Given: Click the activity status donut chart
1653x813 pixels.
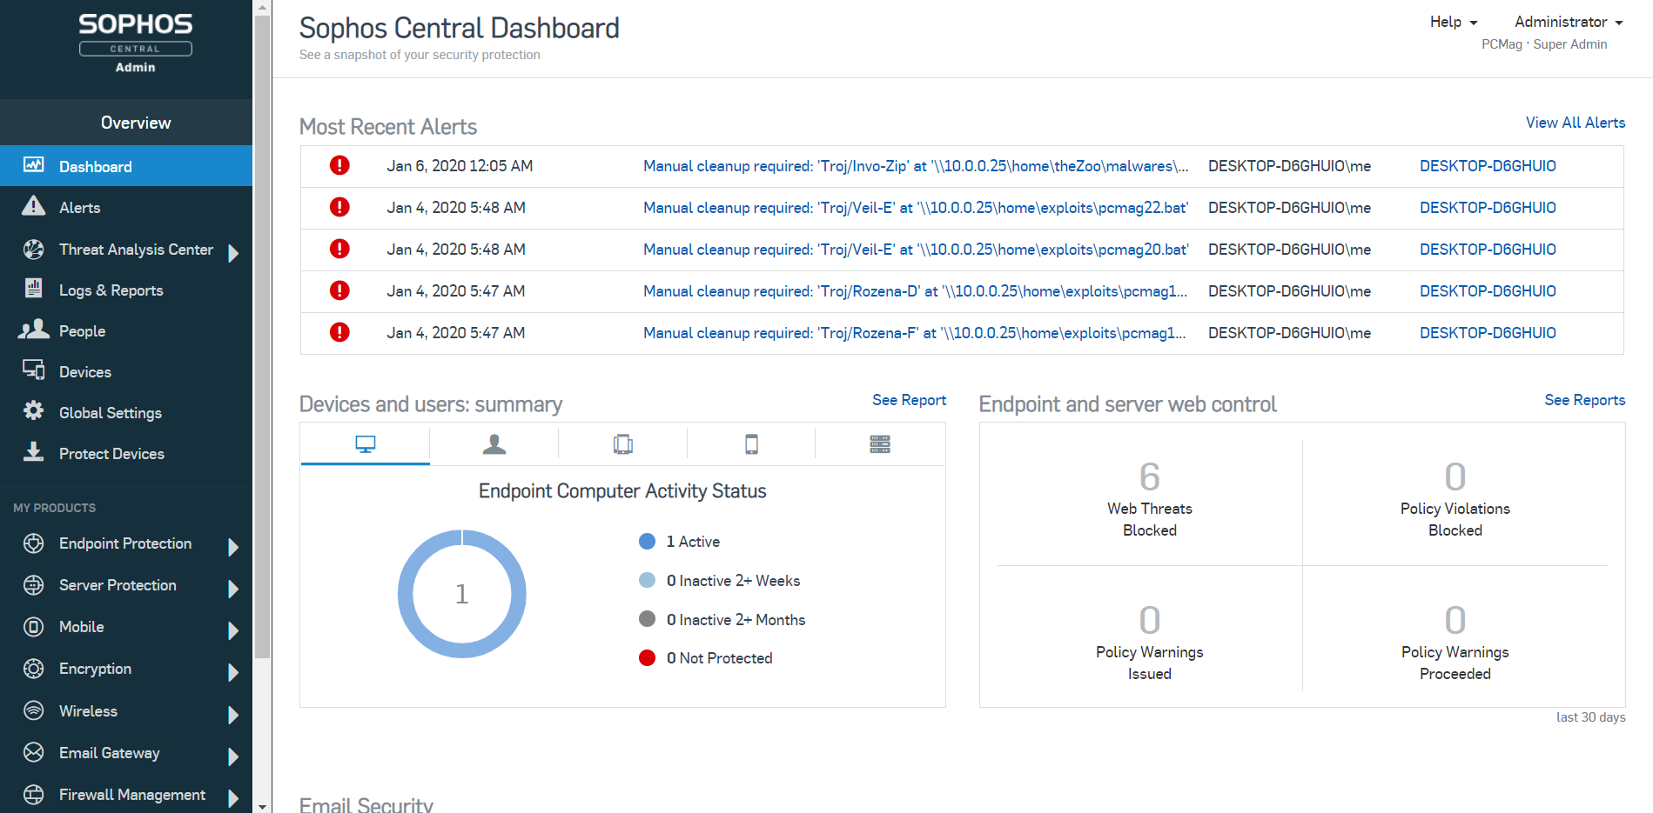Looking at the screenshot, I should (x=461, y=594).
